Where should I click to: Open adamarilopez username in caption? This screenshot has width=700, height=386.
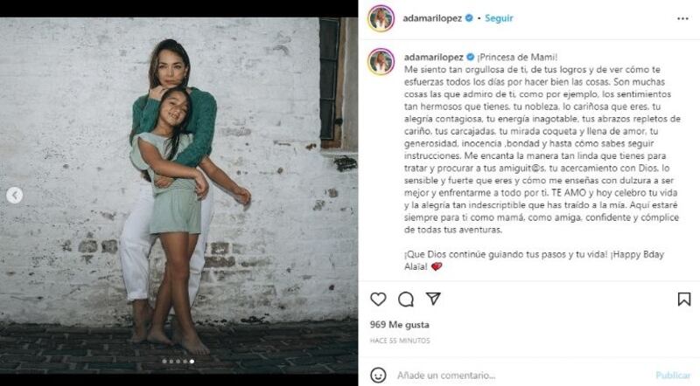click(433, 57)
